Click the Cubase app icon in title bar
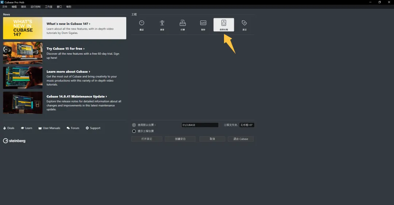Viewport: 394px width, 205px height. point(2,2)
